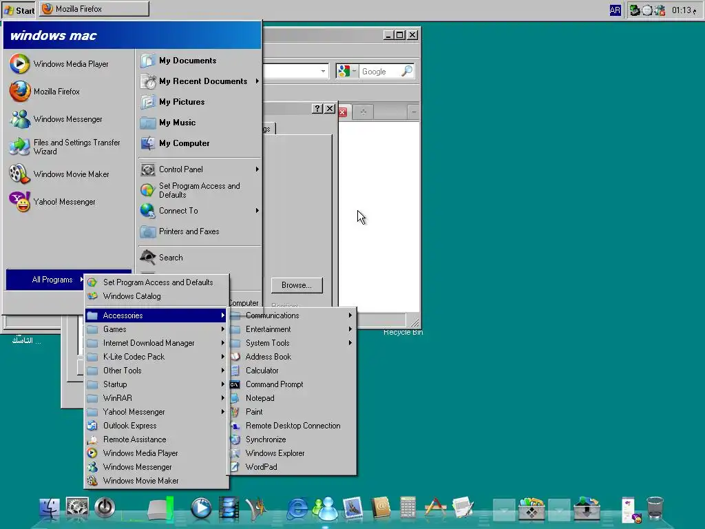Expand My Recent Documents submenu
The height and width of the screenshot is (529, 705).
pos(200,81)
